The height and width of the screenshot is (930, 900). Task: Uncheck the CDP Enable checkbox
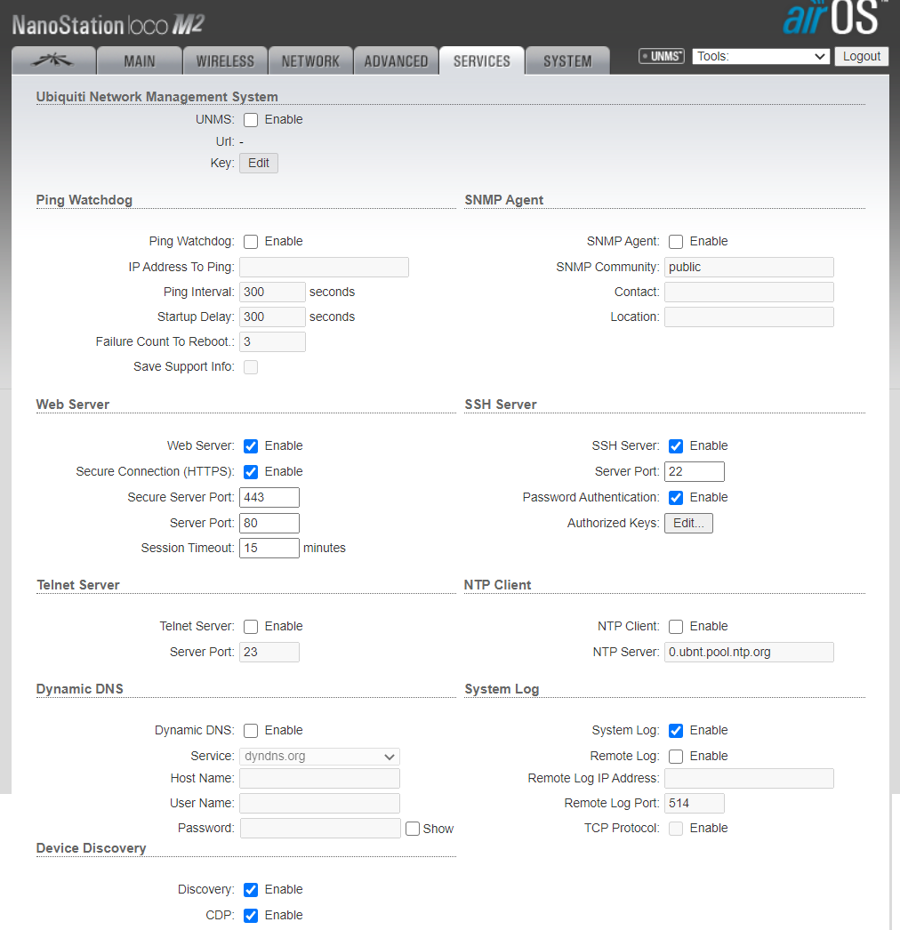tap(251, 916)
